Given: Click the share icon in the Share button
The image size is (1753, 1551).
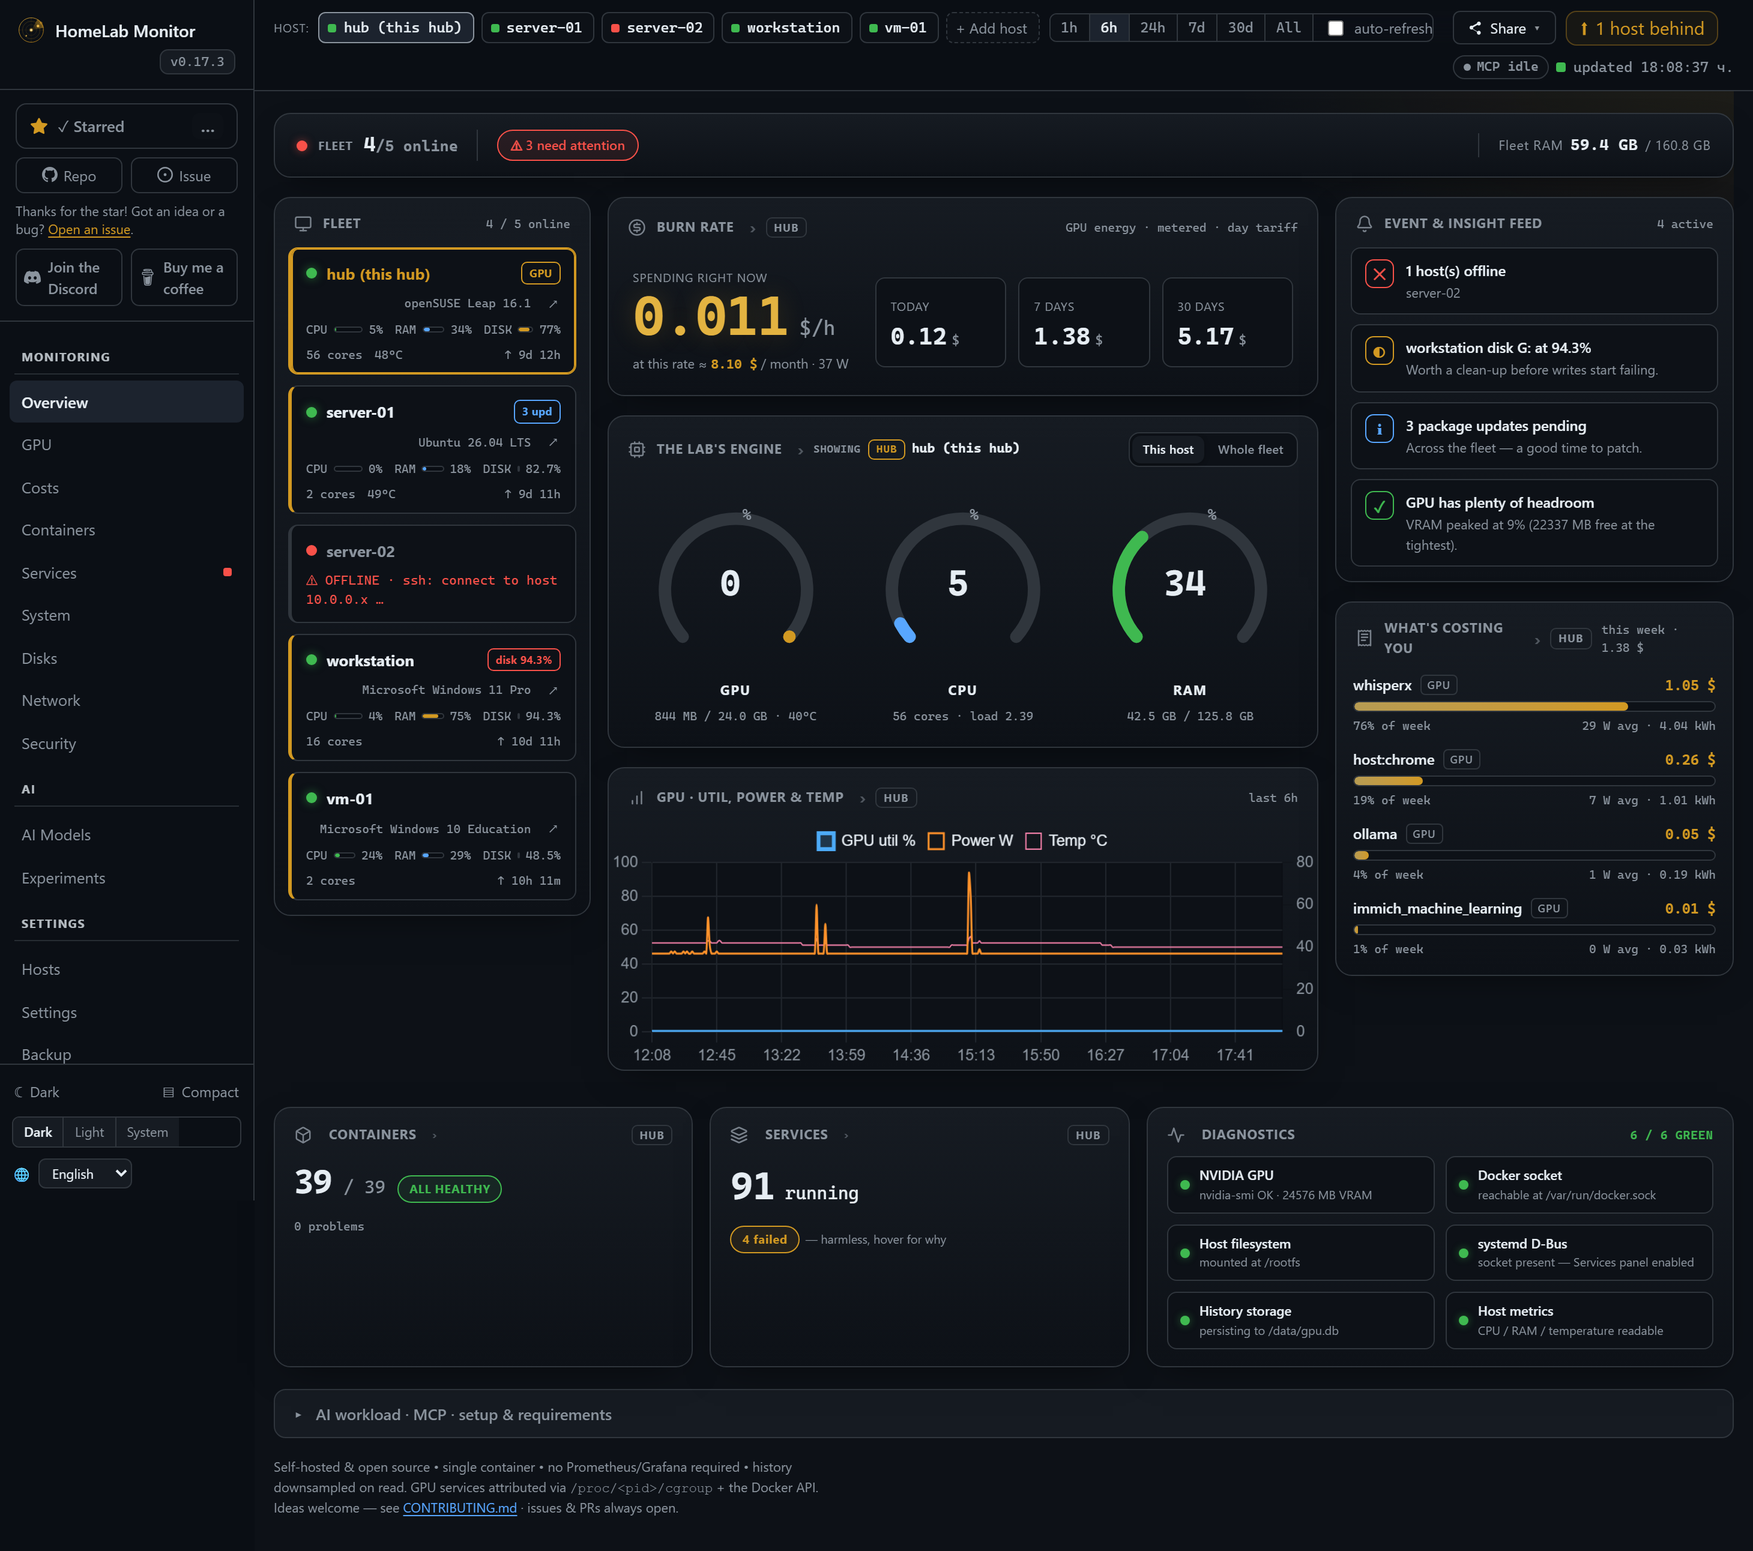Looking at the screenshot, I should (1475, 28).
